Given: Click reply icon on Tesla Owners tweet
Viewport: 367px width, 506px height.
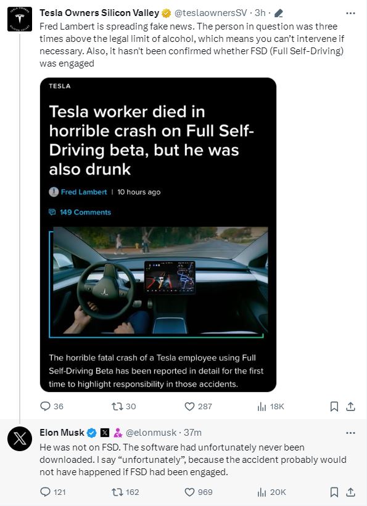Looking at the screenshot, I should pyautogui.click(x=45, y=406).
